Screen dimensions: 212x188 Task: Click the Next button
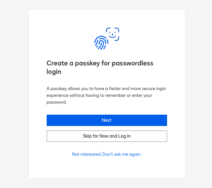tap(107, 120)
